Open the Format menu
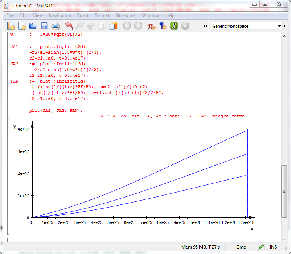Screen dimensions: 291x254 pyautogui.click(x=102, y=15)
